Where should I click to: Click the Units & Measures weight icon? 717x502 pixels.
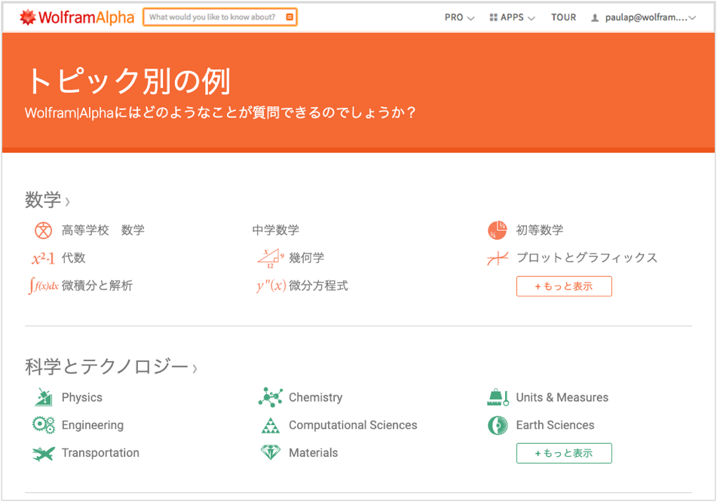click(x=497, y=397)
